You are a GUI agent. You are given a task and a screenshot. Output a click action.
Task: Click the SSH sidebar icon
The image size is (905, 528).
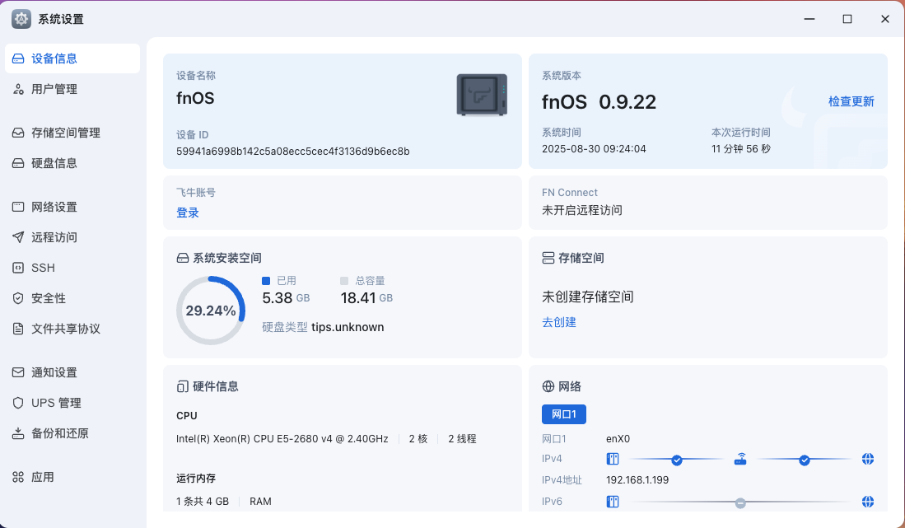click(x=18, y=268)
